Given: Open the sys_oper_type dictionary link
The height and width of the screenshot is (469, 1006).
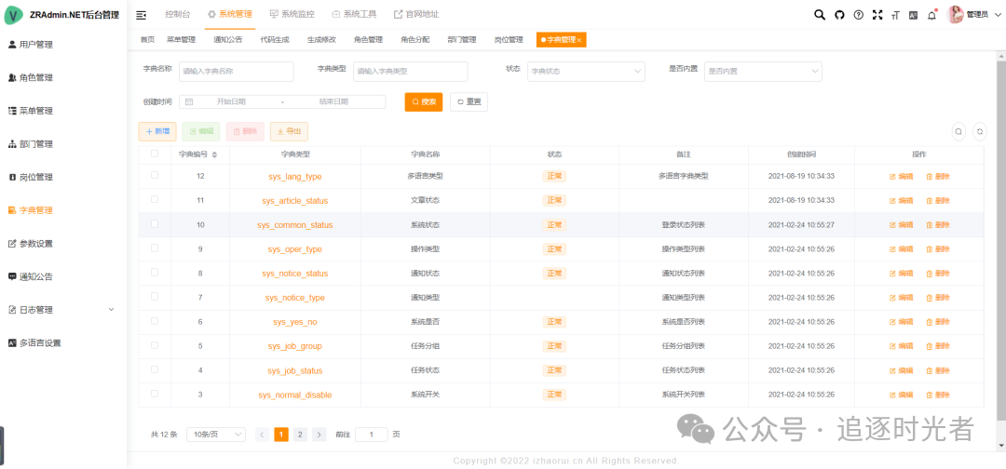Looking at the screenshot, I should coord(294,249).
